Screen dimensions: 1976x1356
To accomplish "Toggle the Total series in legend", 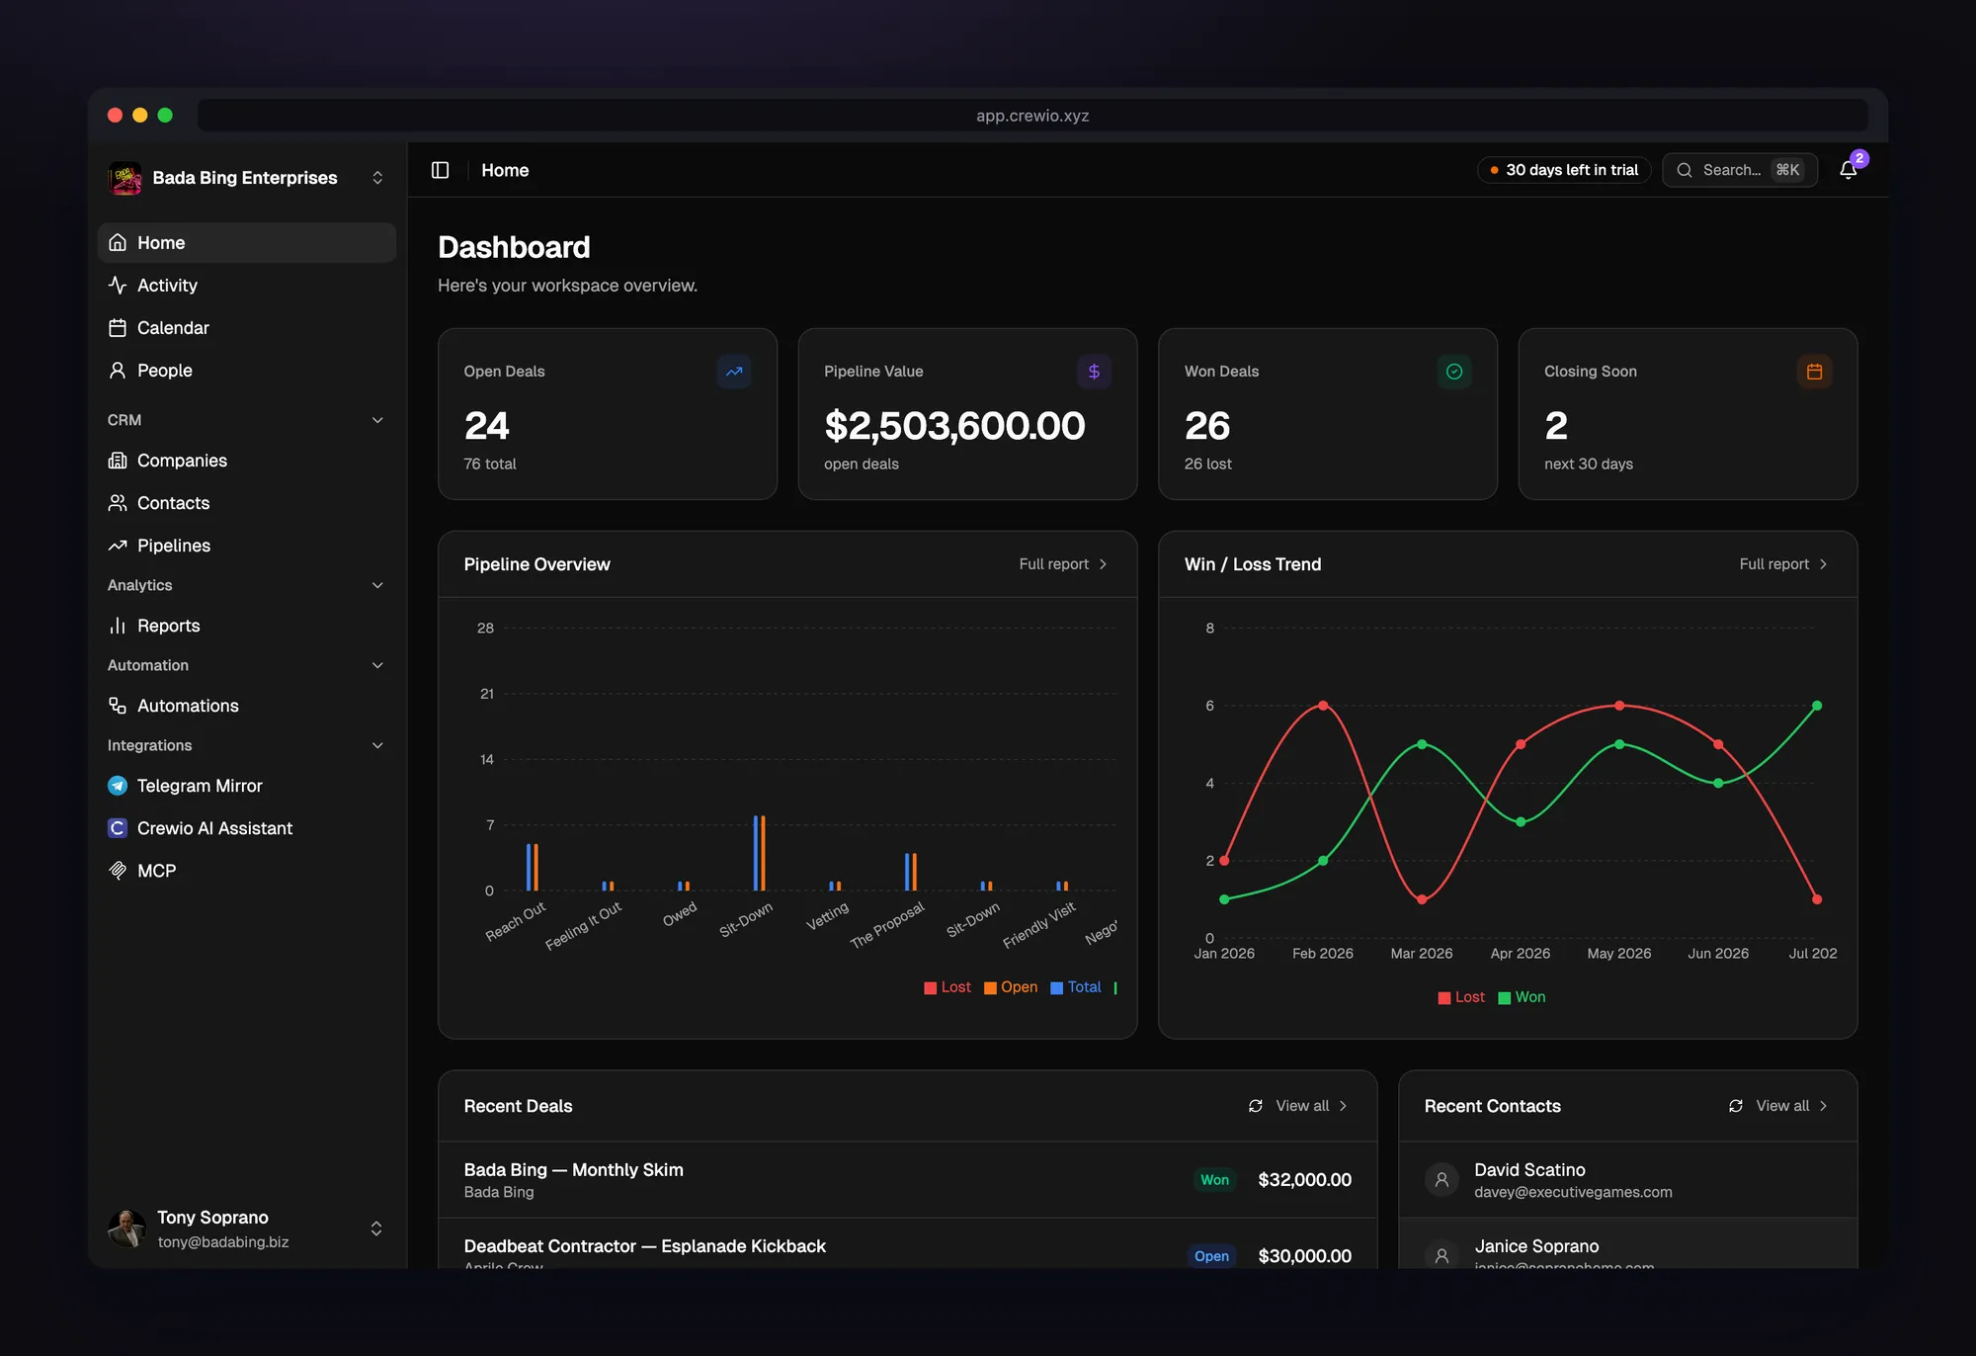I will click(x=1076, y=987).
